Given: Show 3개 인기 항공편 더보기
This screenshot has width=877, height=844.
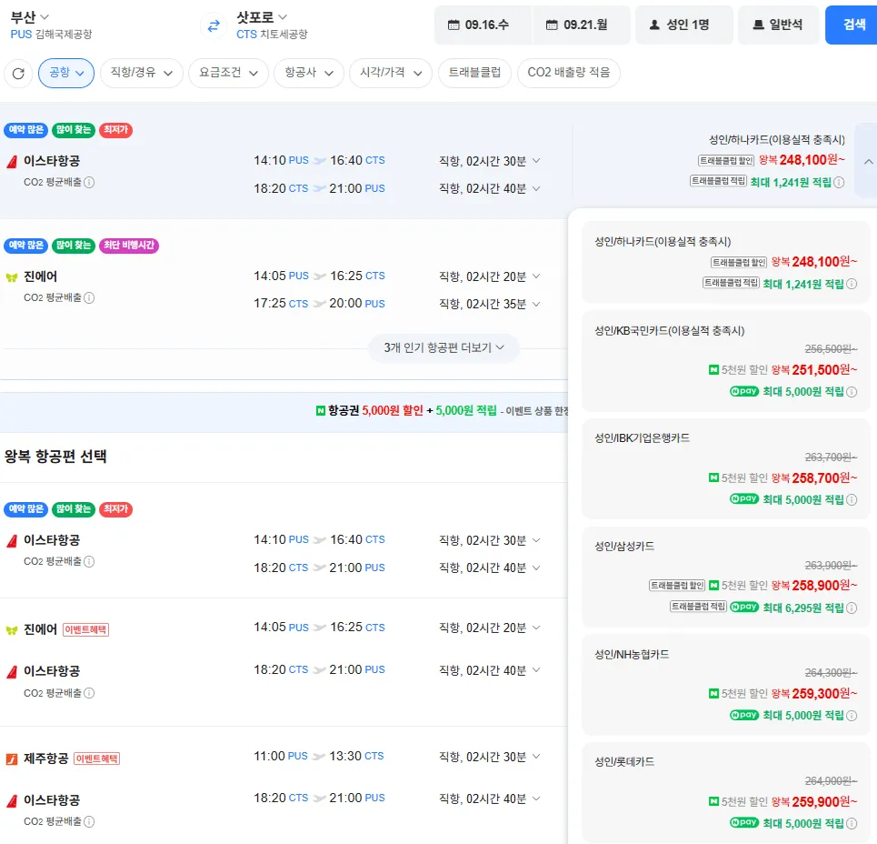Looking at the screenshot, I should [443, 348].
